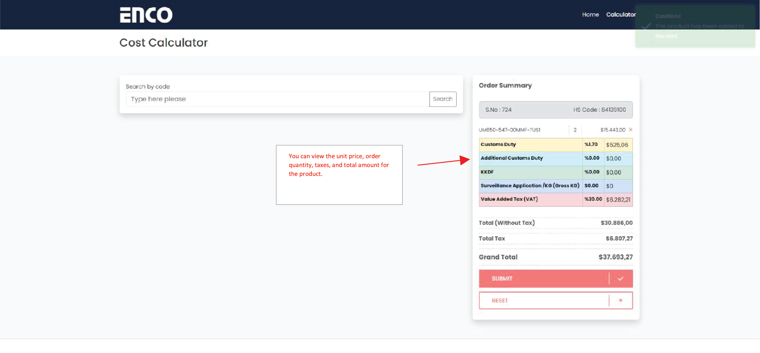Open the Home menu item
Image resolution: width=760 pixels, height=353 pixels.
pyautogui.click(x=590, y=14)
